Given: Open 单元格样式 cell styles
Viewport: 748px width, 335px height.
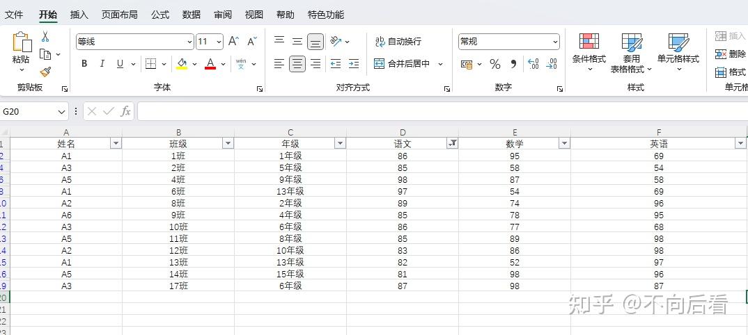Looking at the screenshot, I should click(678, 52).
